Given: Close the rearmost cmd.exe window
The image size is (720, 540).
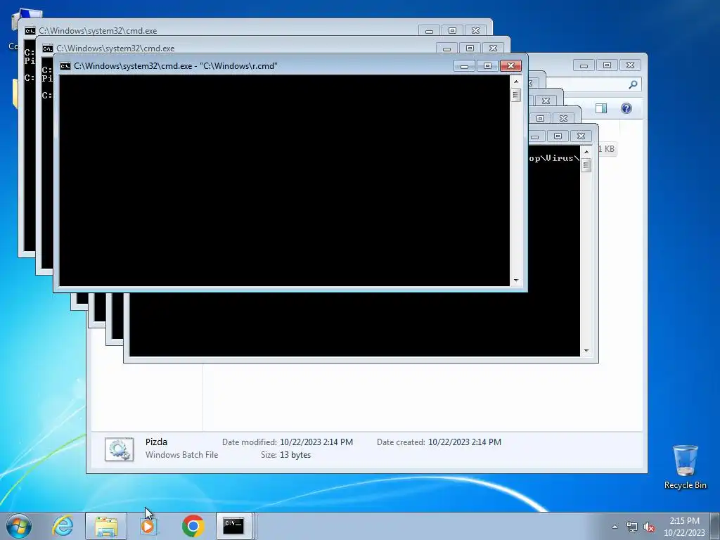Looking at the screenshot, I should point(476,31).
